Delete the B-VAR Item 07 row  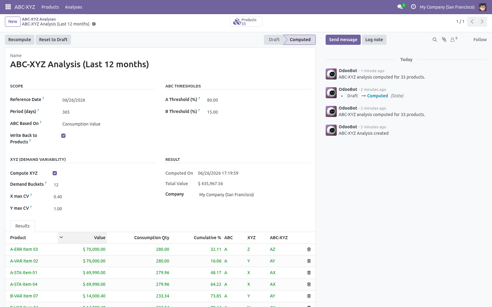point(309,296)
